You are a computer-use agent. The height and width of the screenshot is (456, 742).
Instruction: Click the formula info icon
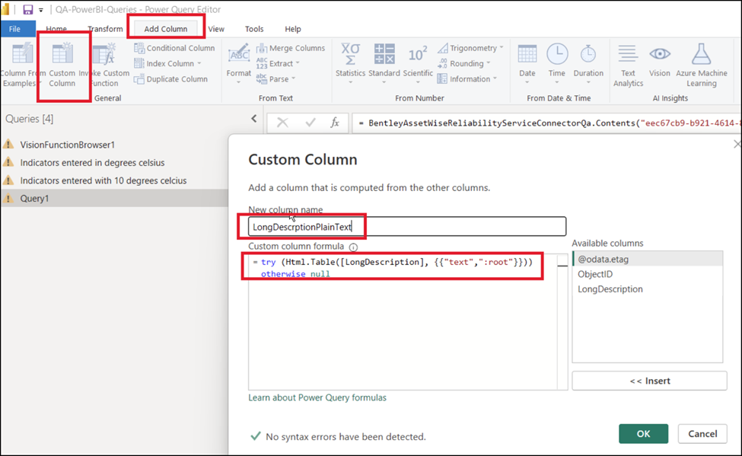coord(353,247)
